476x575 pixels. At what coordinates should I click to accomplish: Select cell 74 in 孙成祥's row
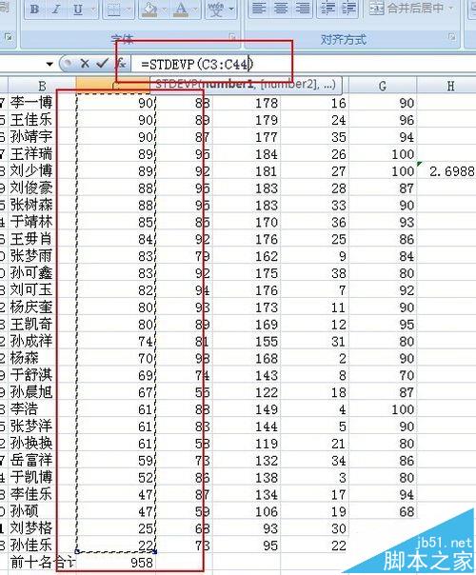click(x=116, y=342)
